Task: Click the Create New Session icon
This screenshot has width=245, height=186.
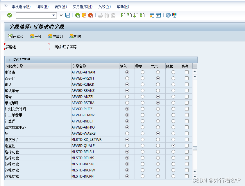Action: [x=152, y=15]
